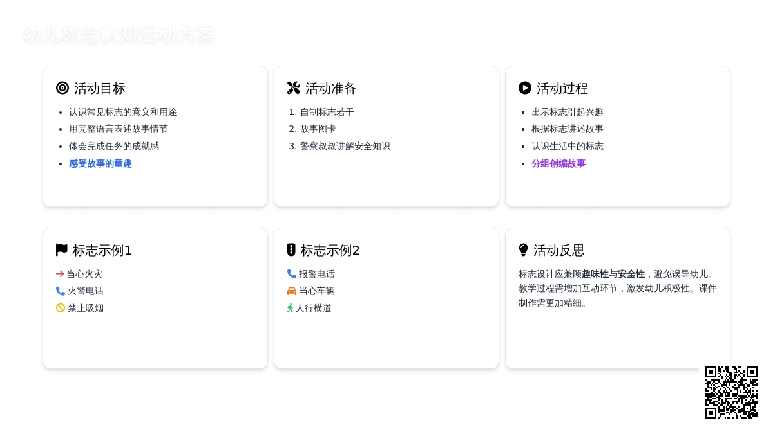Click list item 故事图卡
773x434 pixels.
tap(318, 129)
